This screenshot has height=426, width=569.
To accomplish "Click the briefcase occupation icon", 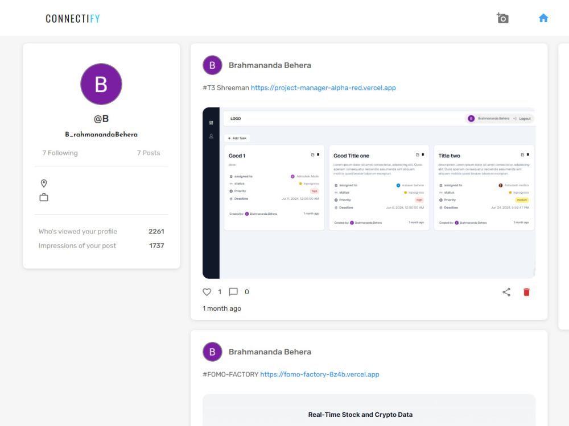I will (44, 198).
